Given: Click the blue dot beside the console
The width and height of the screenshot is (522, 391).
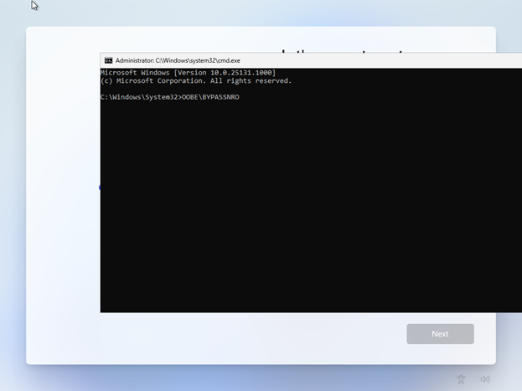Looking at the screenshot, I should [100, 188].
